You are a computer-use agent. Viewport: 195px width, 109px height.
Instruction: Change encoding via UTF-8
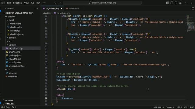tap(179, 107)
